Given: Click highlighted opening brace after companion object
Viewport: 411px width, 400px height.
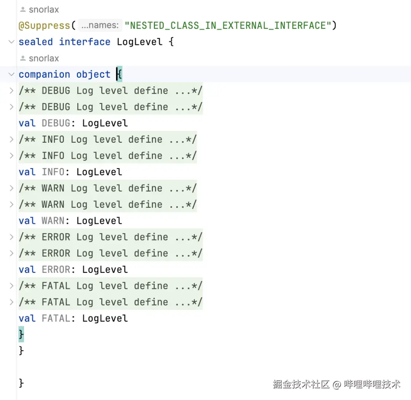Looking at the screenshot, I should [x=119, y=74].
